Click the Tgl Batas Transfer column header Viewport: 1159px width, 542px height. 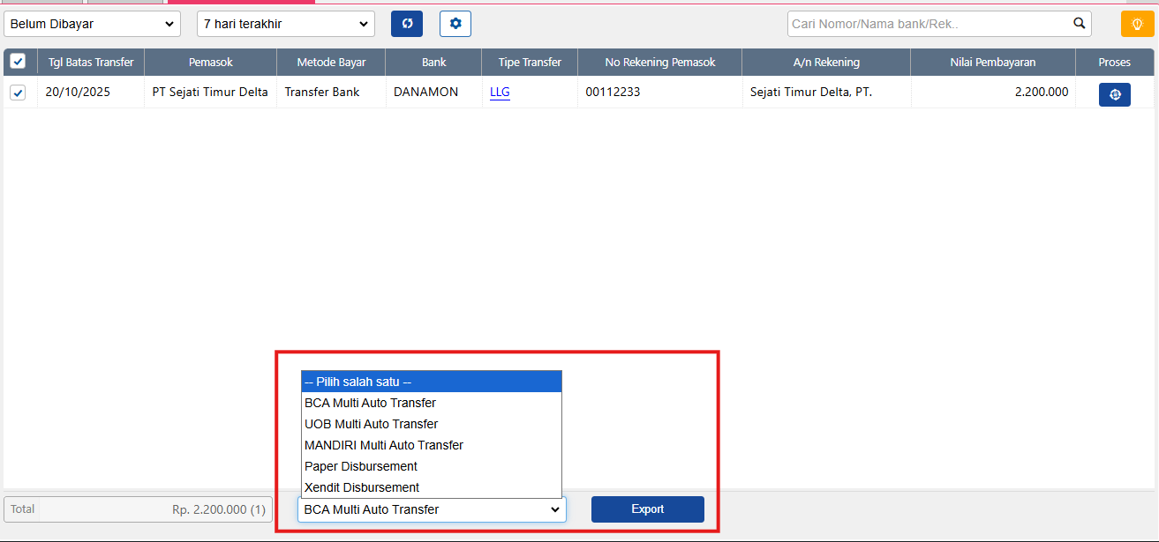tap(91, 63)
